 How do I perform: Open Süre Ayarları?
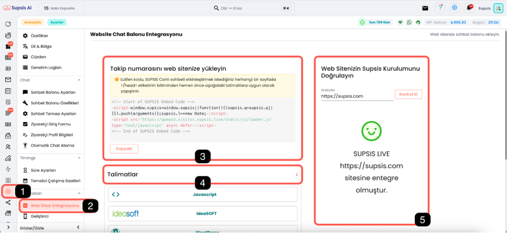(x=43, y=170)
